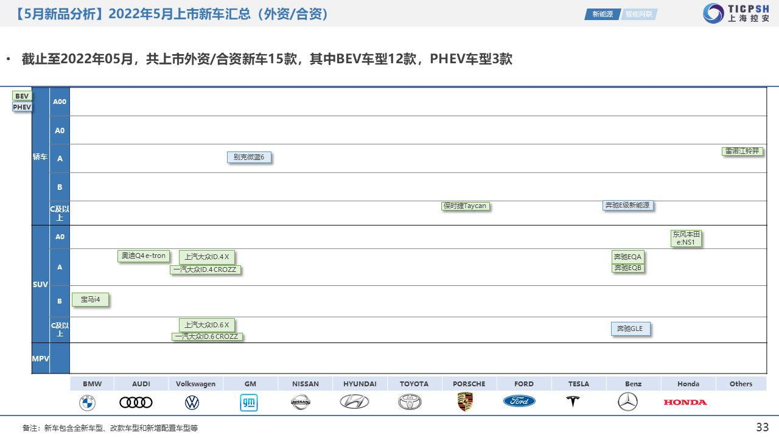This screenshot has width=779, height=438.
Task: Select the 新能源 tab
Action: 603,14
